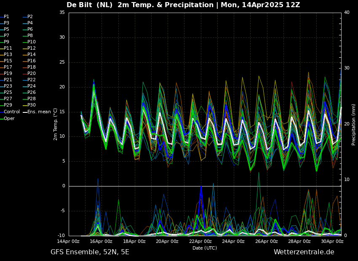Click the 2m Temp. (°C) axis label

tap(56, 124)
